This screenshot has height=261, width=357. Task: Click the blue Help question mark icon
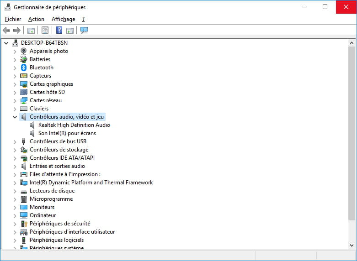point(59,30)
